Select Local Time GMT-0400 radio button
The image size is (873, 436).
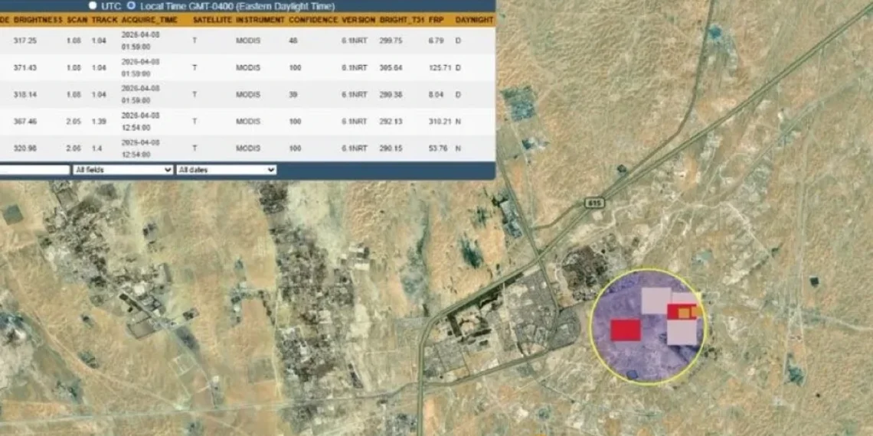[132, 6]
